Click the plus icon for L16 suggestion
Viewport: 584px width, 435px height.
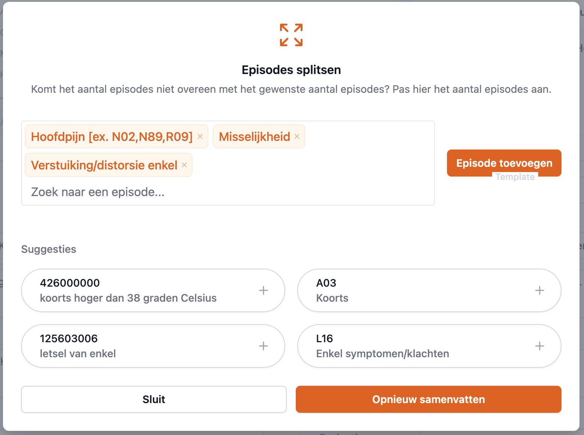[539, 346]
